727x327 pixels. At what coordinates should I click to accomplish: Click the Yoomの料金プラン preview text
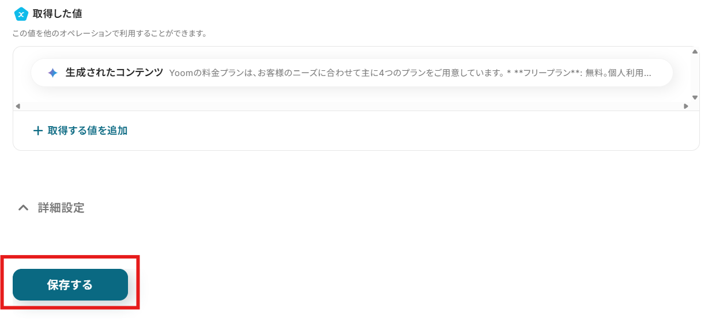click(410, 73)
